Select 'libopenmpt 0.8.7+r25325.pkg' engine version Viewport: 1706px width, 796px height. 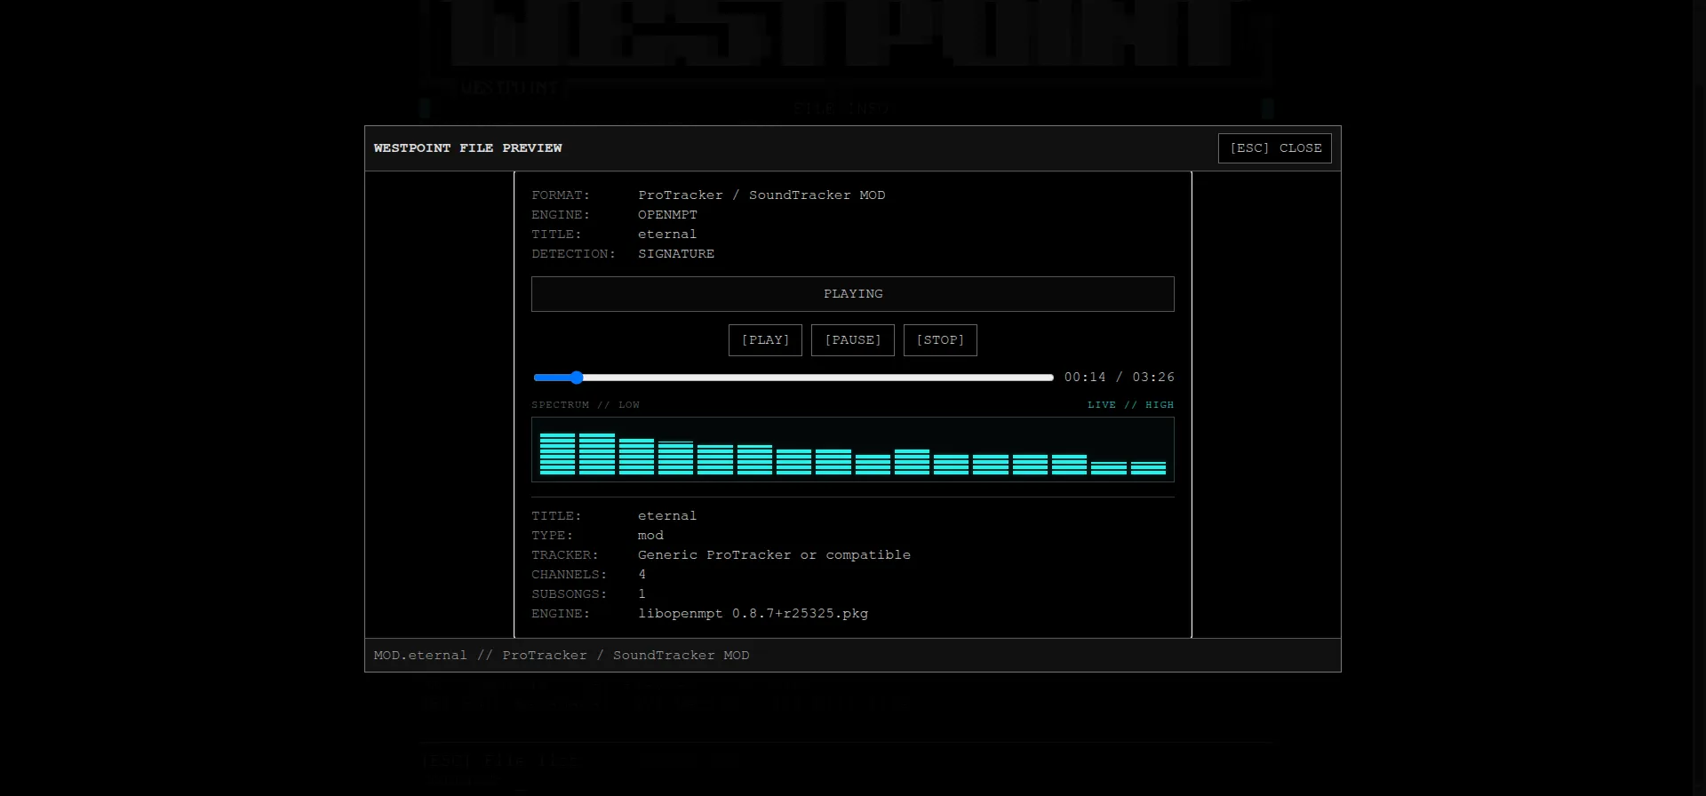coord(753,614)
